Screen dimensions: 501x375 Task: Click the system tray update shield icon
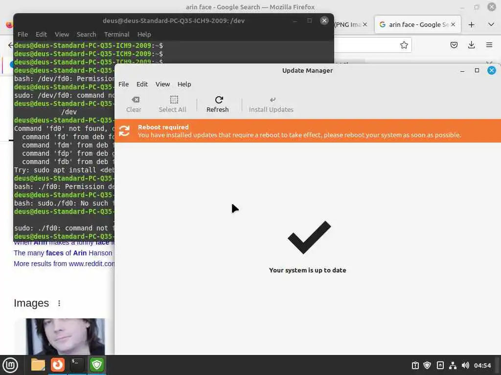pyautogui.click(x=427, y=365)
